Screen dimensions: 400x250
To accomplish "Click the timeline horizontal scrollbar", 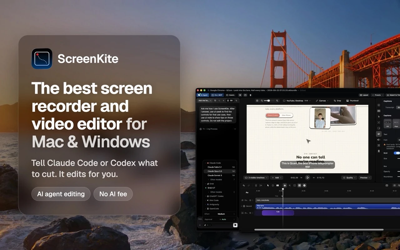I will (x=319, y=230).
